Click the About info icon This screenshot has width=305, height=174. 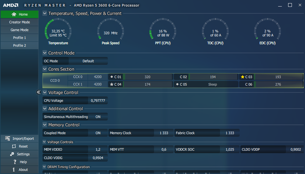14,169
